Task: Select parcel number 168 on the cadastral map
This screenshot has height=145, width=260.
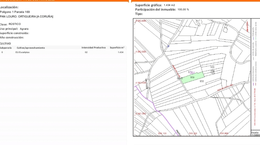Action: click(202, 81)
